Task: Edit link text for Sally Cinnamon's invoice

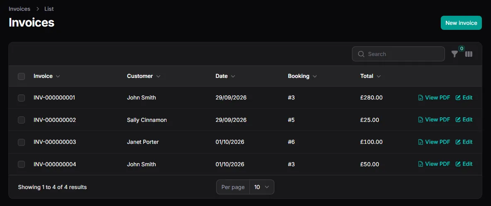Action: 467,119
